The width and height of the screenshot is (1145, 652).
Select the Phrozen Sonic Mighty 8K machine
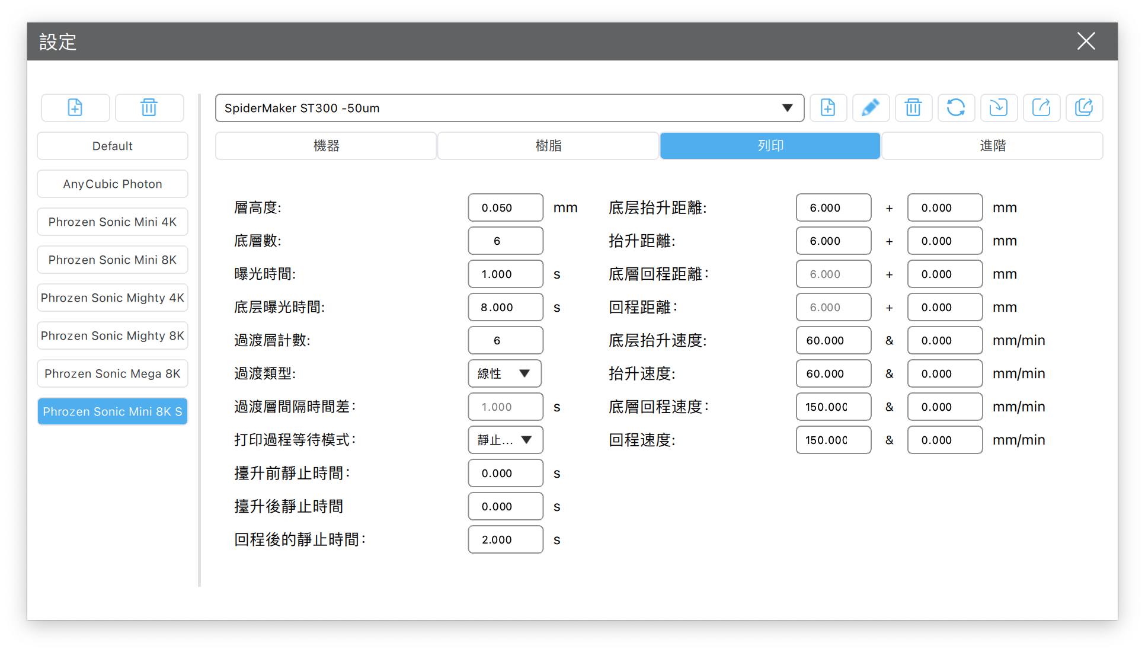pos(113,335)
